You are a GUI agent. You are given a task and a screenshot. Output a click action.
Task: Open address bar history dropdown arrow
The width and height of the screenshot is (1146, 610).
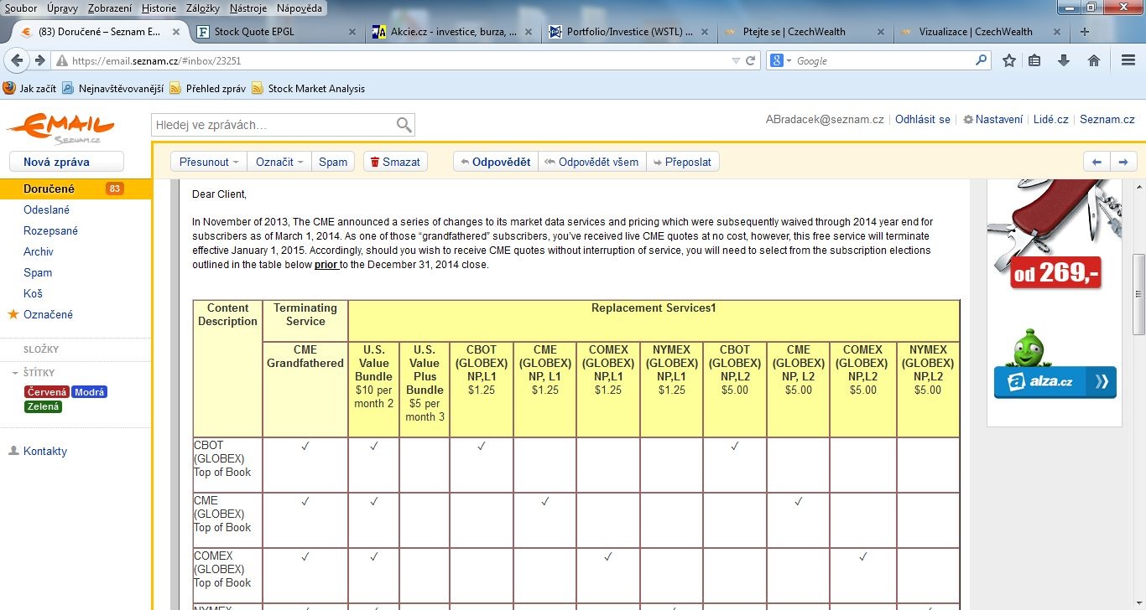coord(736,60)
